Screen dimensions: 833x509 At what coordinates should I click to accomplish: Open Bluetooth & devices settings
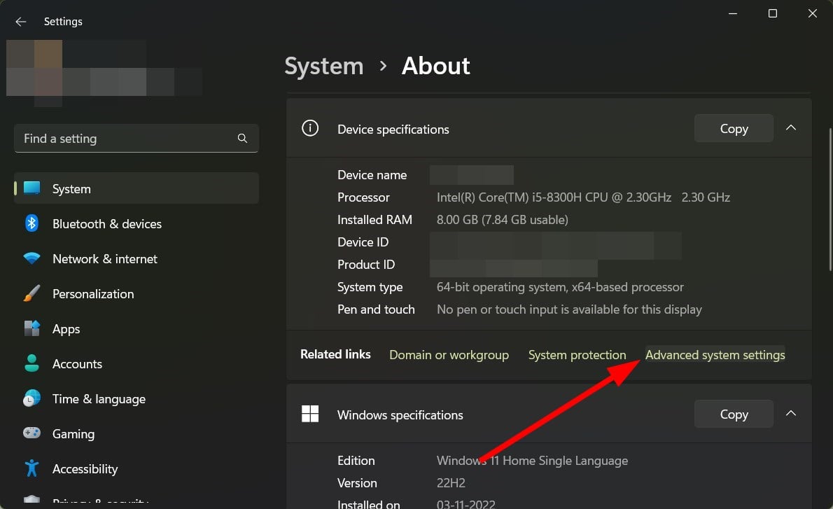[x=136, y=223]
